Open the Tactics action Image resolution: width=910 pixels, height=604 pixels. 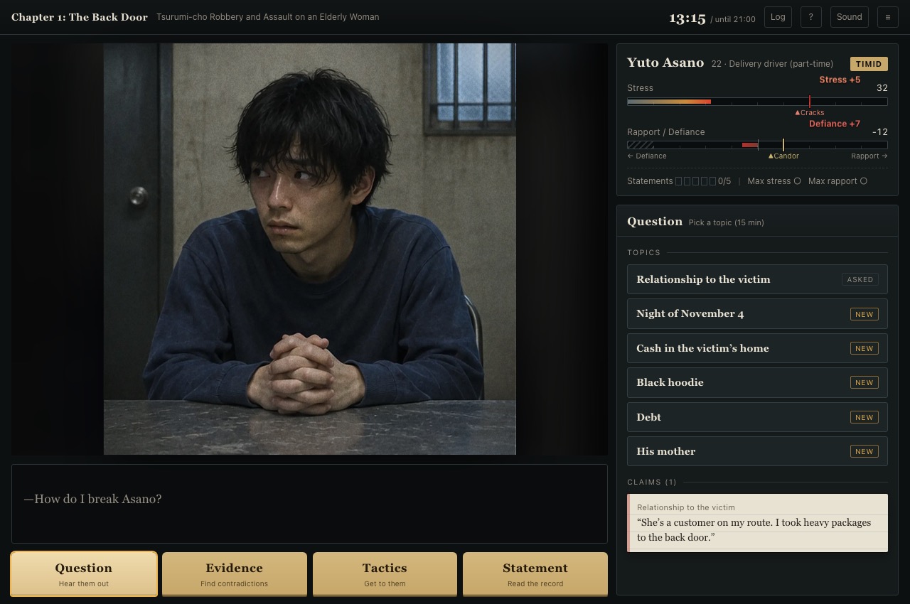[385, 574]
